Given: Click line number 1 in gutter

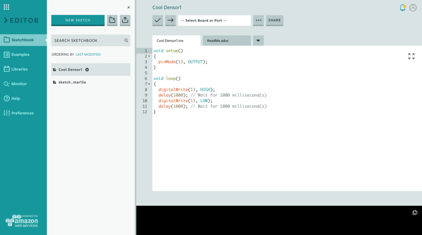Looking at the screenshot, I should (x=146, y=51).
